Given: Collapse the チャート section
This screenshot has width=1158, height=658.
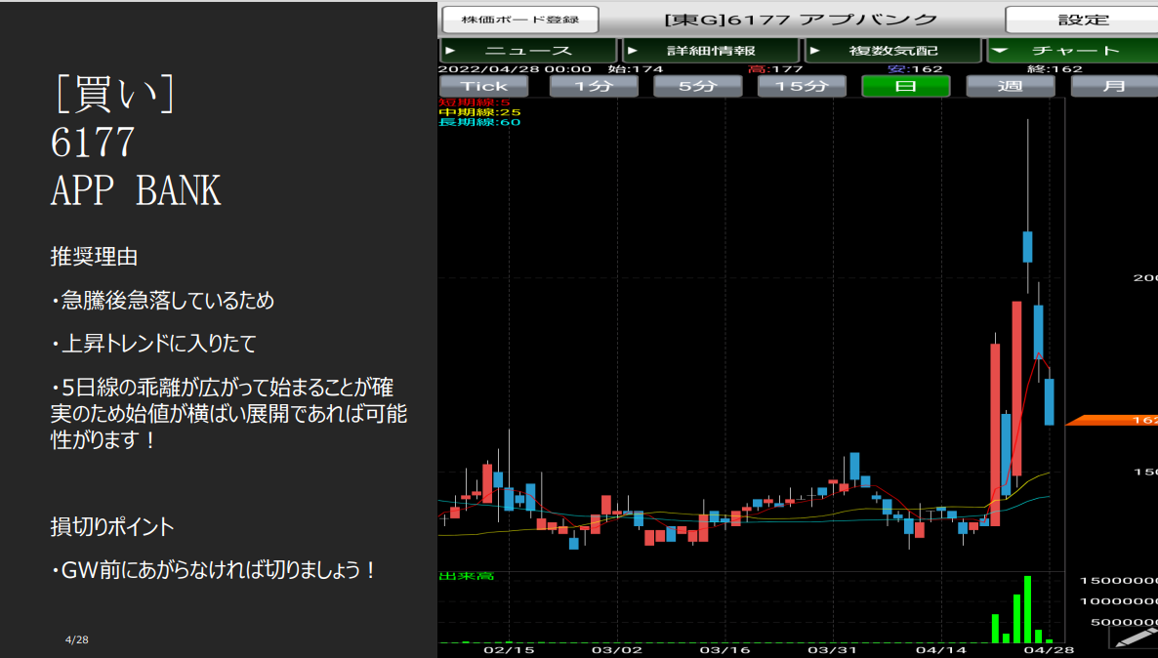Looking at the screenshot, I should [997, 50].
